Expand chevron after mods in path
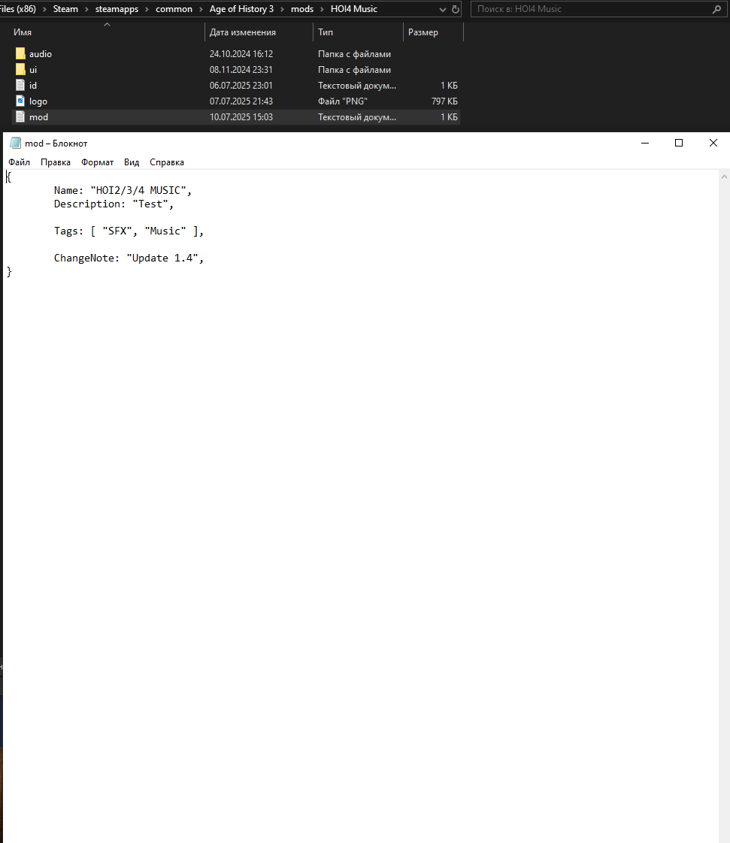730x843 pixels. (x=322, y=9)
